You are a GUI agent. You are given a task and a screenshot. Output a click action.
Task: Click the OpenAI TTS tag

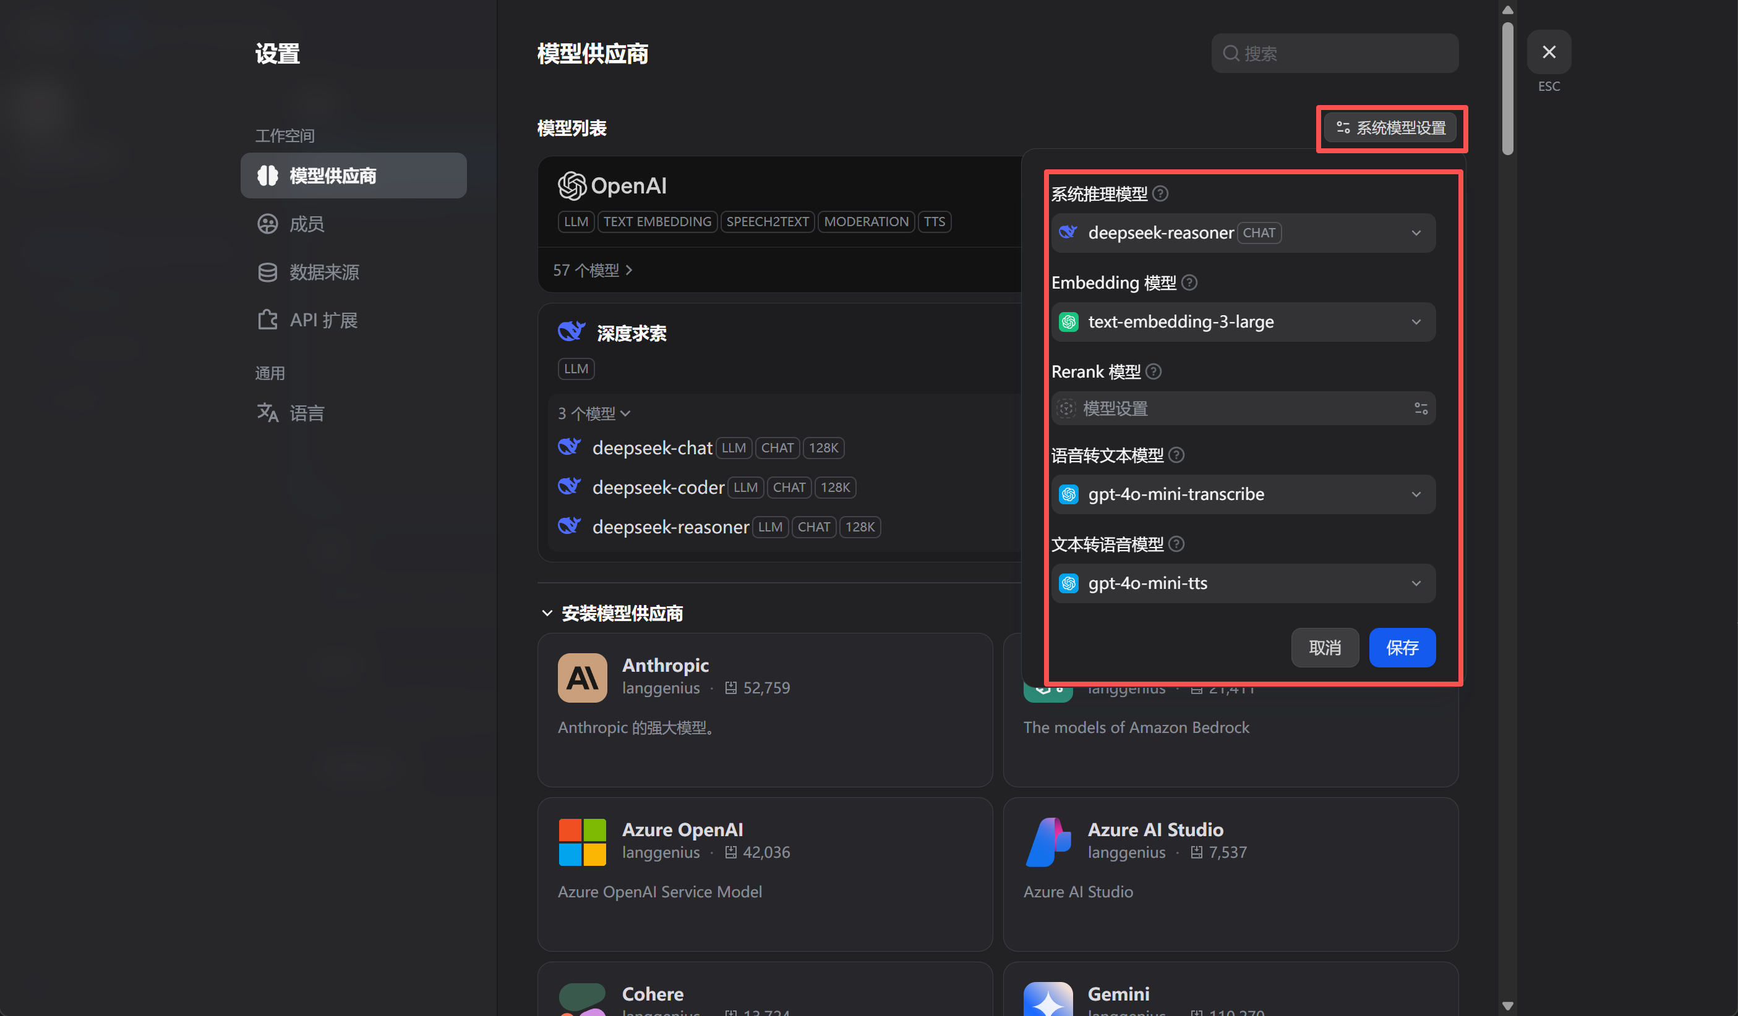point(935,221)
